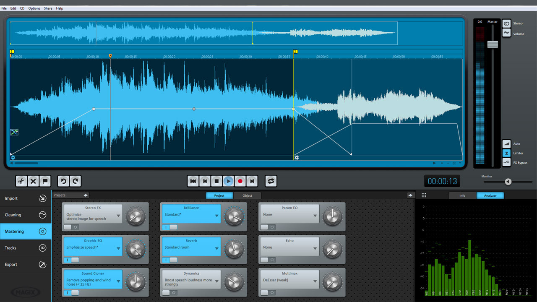The width and height of the screenshot is (537, 302).
Task: Start playback with the play button
Action: [228, 181]
